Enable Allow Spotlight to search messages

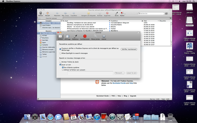[60, 53]
